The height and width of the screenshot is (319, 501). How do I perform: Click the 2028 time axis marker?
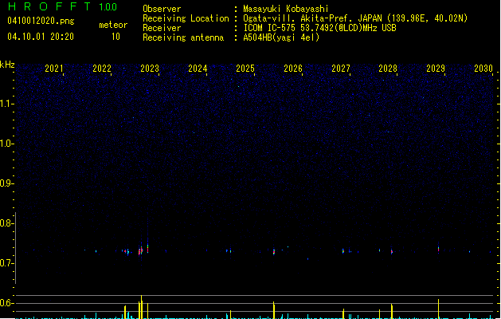pos(388,69)
